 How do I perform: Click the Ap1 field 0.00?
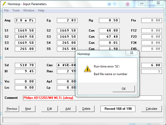coord(66,81)
